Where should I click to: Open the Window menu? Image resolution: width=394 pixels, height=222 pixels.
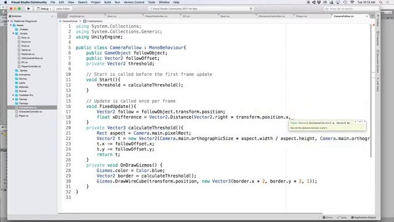click(x=164, y=2)
